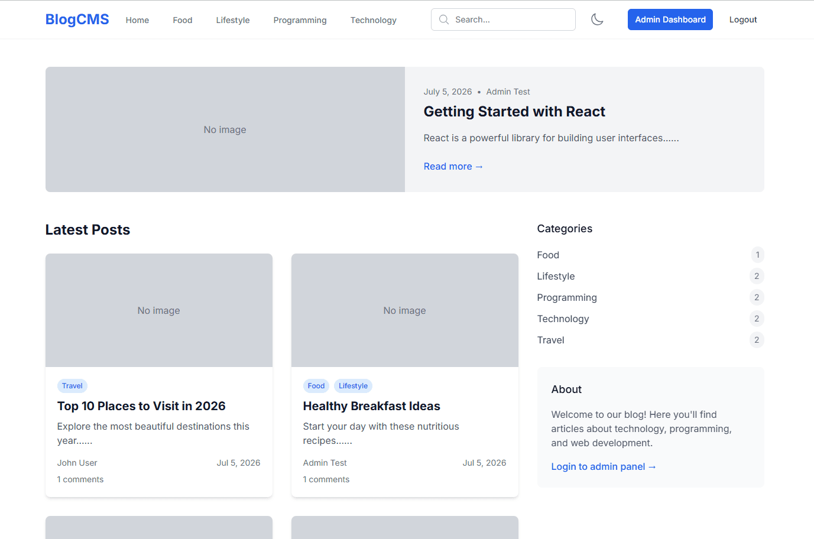The image size is (814, 539).
Task: Click the Latest Posts heading
Action: coord(87,230)
